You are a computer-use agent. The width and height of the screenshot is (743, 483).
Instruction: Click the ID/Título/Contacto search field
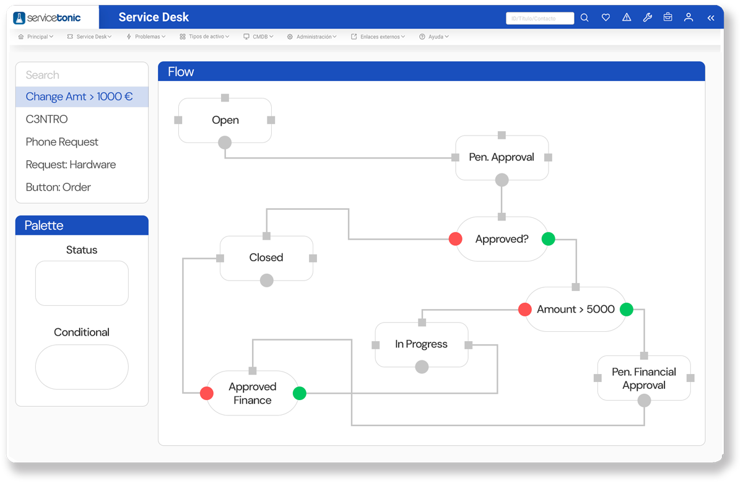[x=539, y=19]
